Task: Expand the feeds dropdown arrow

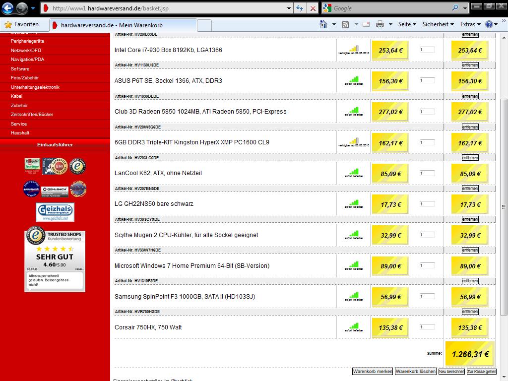Action: coord(356,24)
